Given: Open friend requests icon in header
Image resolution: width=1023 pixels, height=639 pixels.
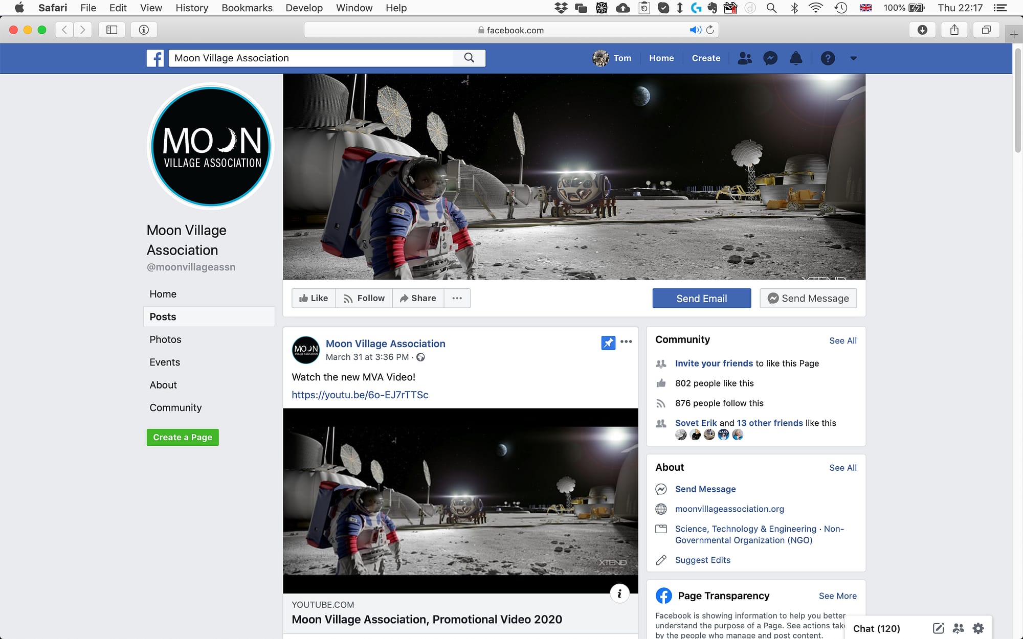Looking at the screenshot, I should (x=745, y=58).
